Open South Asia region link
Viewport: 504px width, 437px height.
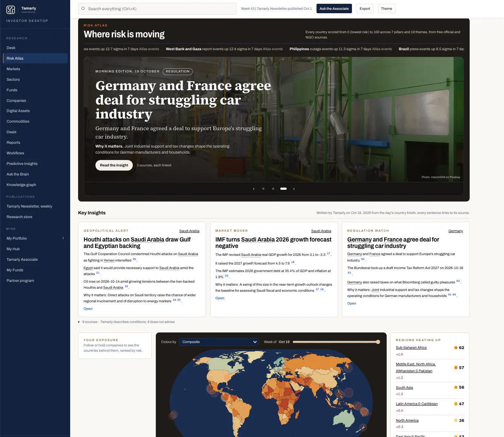point(404,388)
